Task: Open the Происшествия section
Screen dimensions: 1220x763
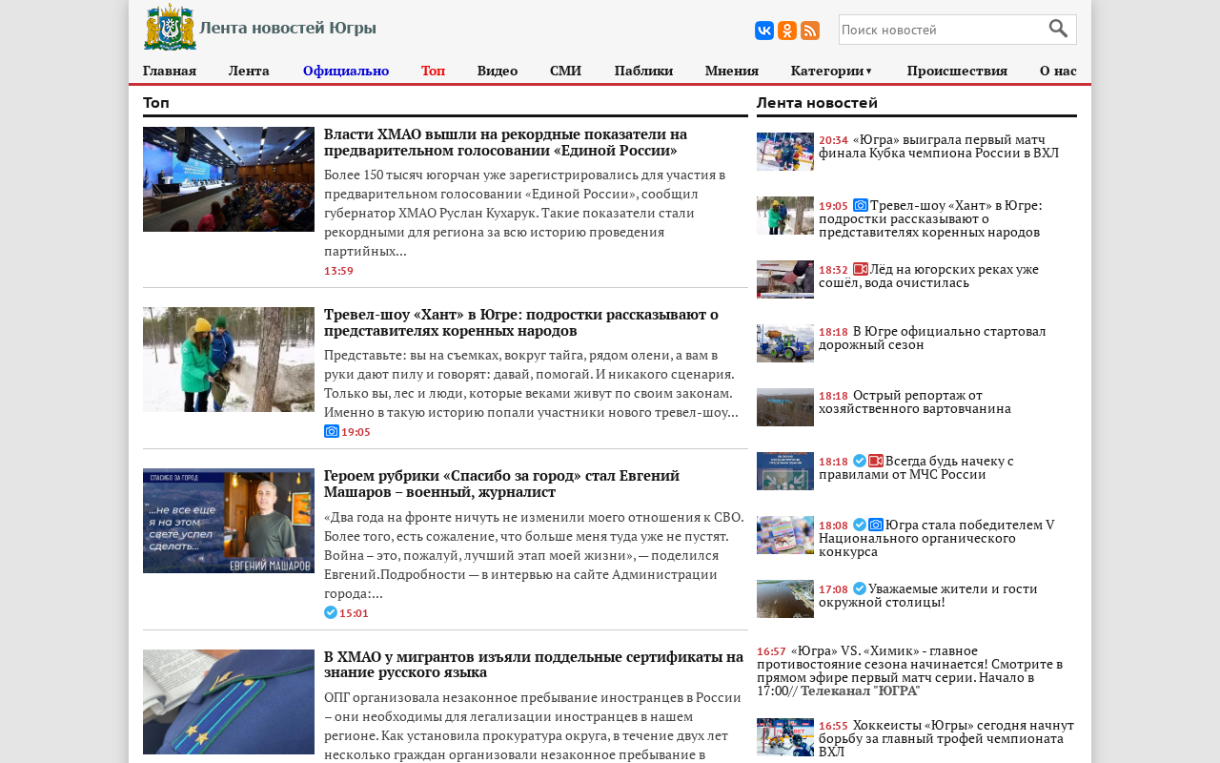Action: [x=957, y=71]
